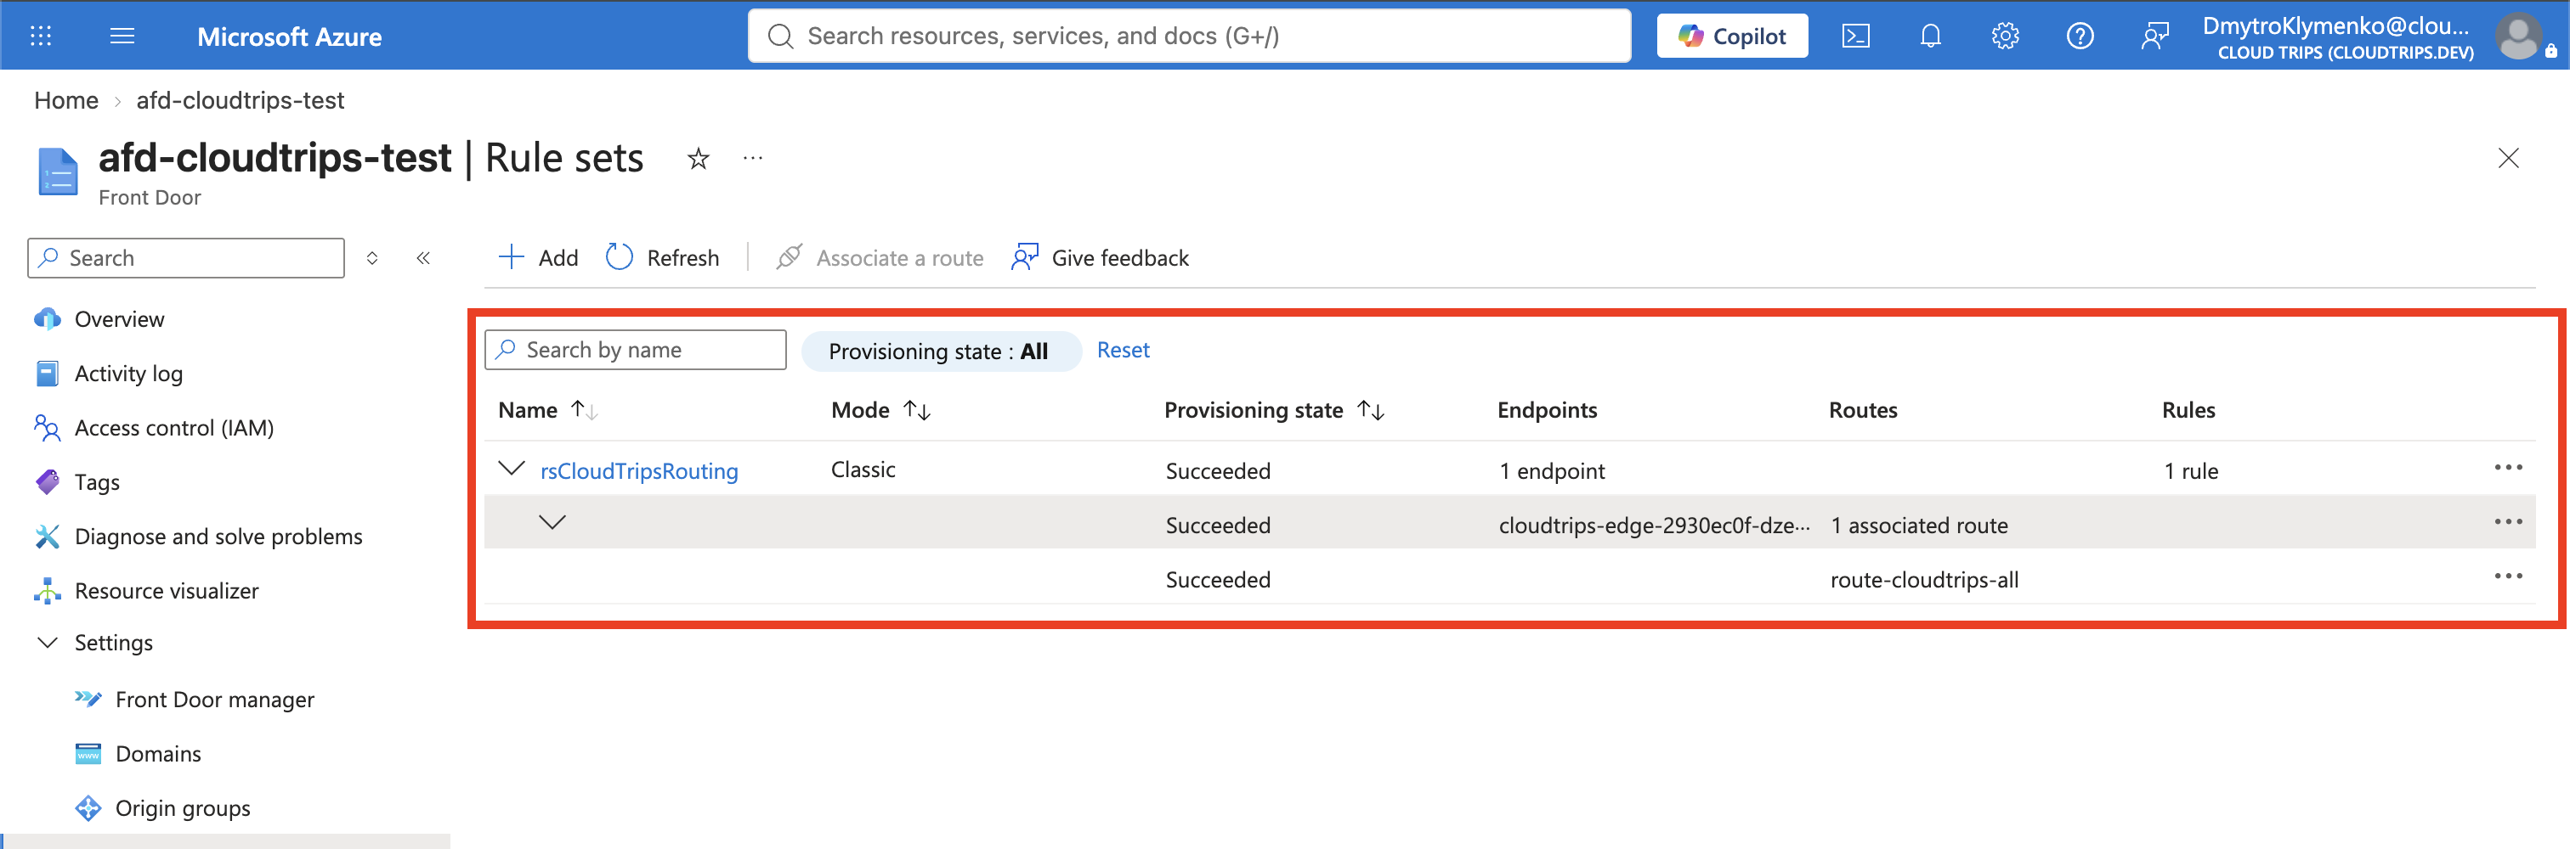Open Tags in sidebar
Viewport: 2570px width, 849px height.
(x=97, y=482)
